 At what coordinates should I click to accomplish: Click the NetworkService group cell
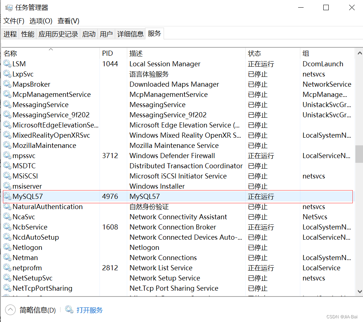pos(327,84)
